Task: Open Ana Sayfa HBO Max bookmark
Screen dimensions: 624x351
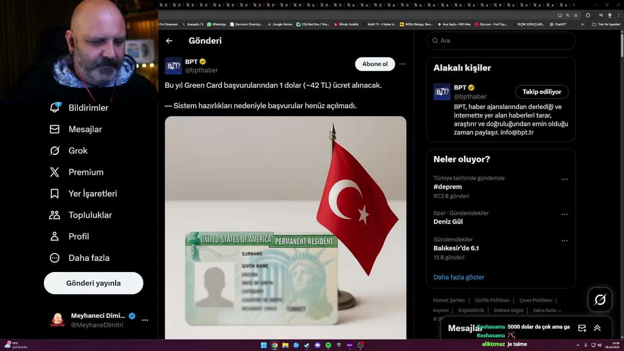Action: 454,24
